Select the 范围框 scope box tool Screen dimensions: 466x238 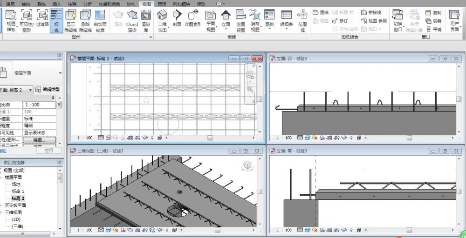[x=302, y=20]
